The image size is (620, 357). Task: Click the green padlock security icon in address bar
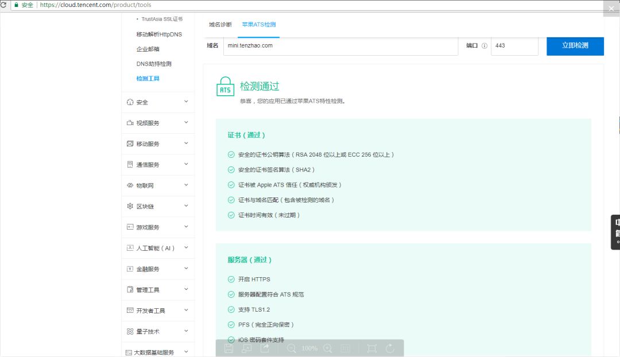pyautogui.click(x=16, y=5)
